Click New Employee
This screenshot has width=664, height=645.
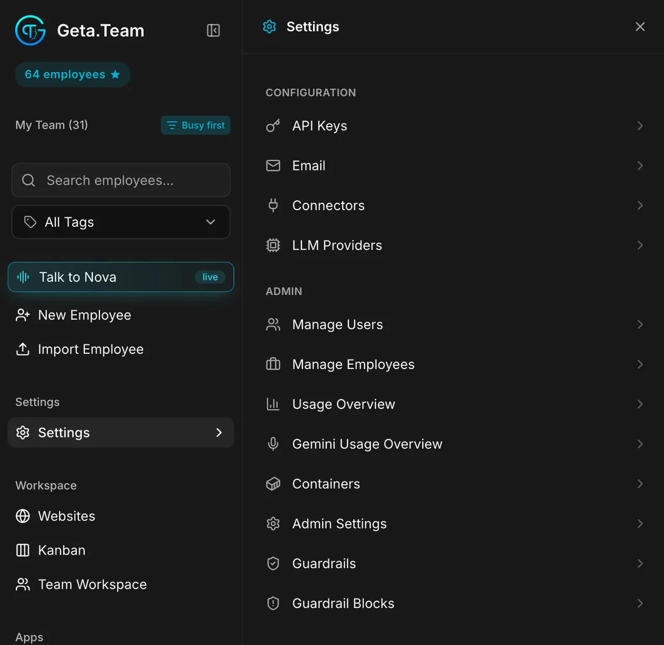tap(121, 315)
